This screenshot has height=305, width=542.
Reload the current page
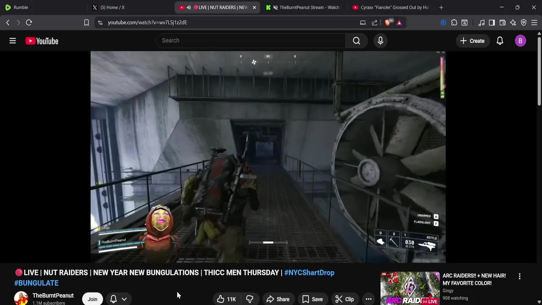[x=29, y=22]
